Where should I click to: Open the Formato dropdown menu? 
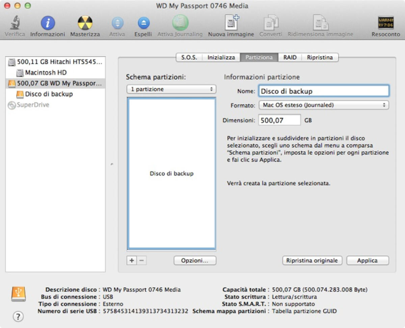[324, 105]
